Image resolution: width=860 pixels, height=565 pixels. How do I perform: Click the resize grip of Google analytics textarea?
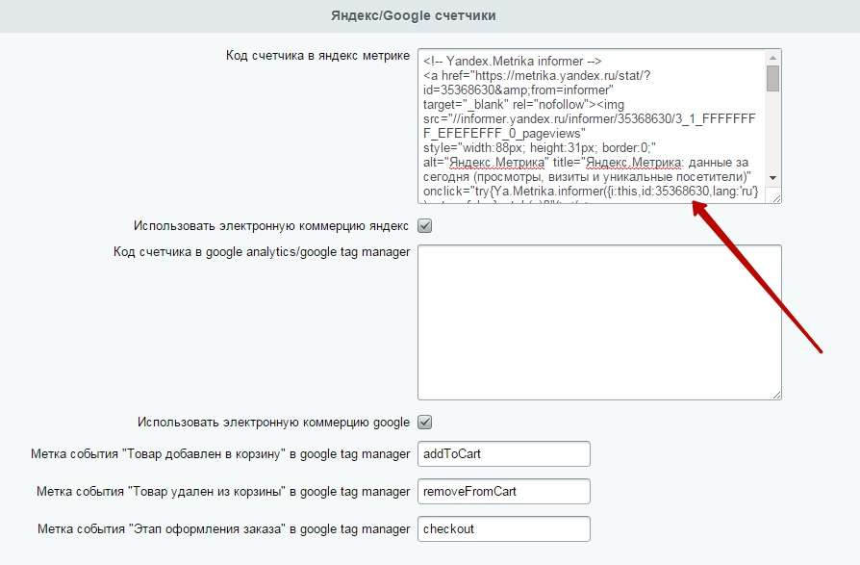(776, 395)
